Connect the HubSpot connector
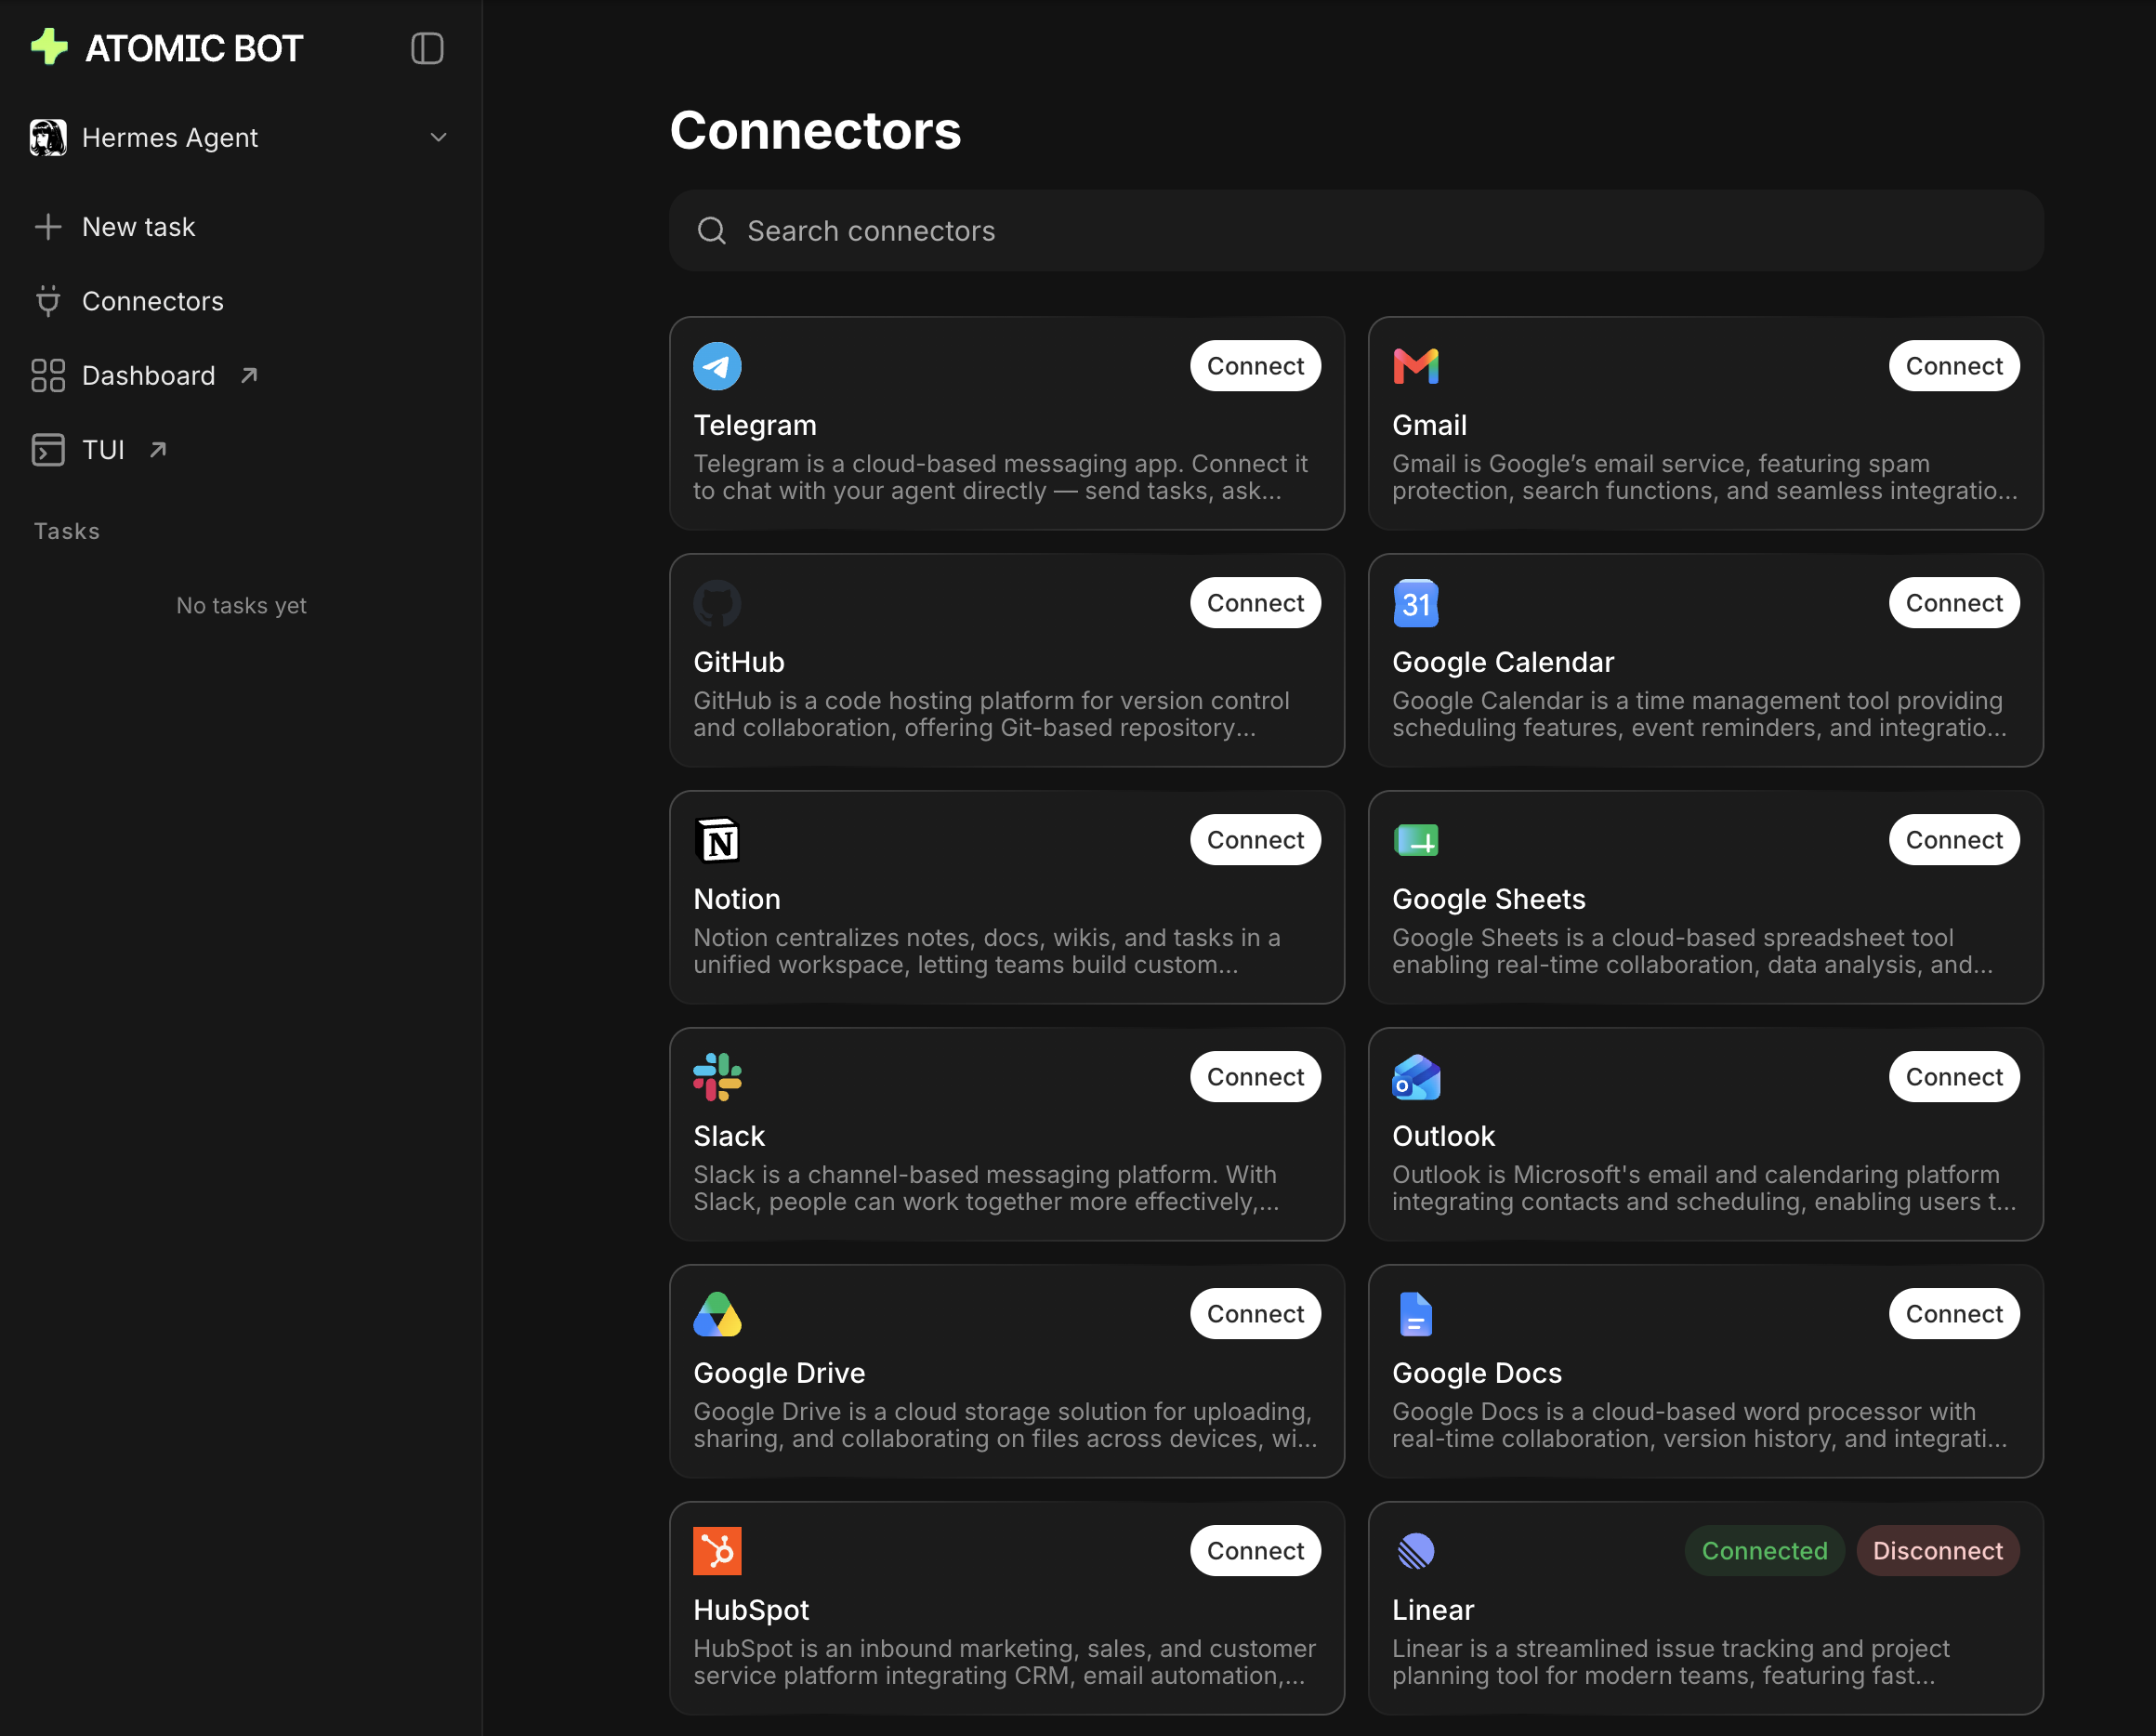 (1255, 1551)
